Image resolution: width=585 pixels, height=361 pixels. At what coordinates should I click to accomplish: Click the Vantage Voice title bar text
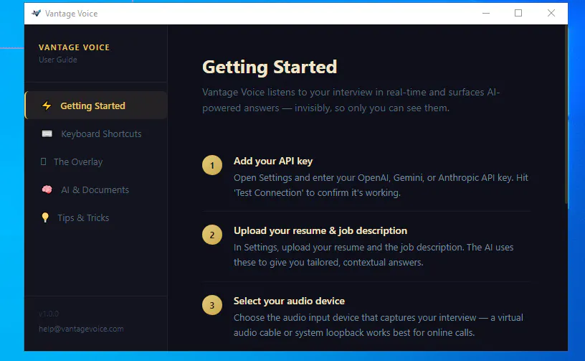click(x=71, y=14)
